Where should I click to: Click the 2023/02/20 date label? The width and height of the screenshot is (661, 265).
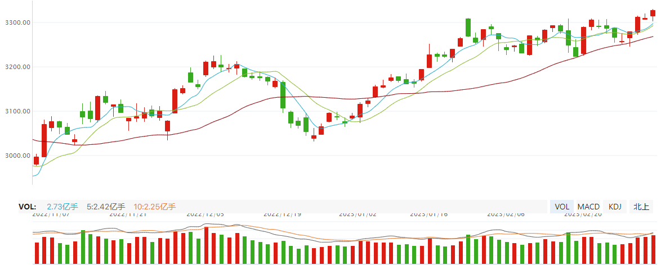click(583, 214)
